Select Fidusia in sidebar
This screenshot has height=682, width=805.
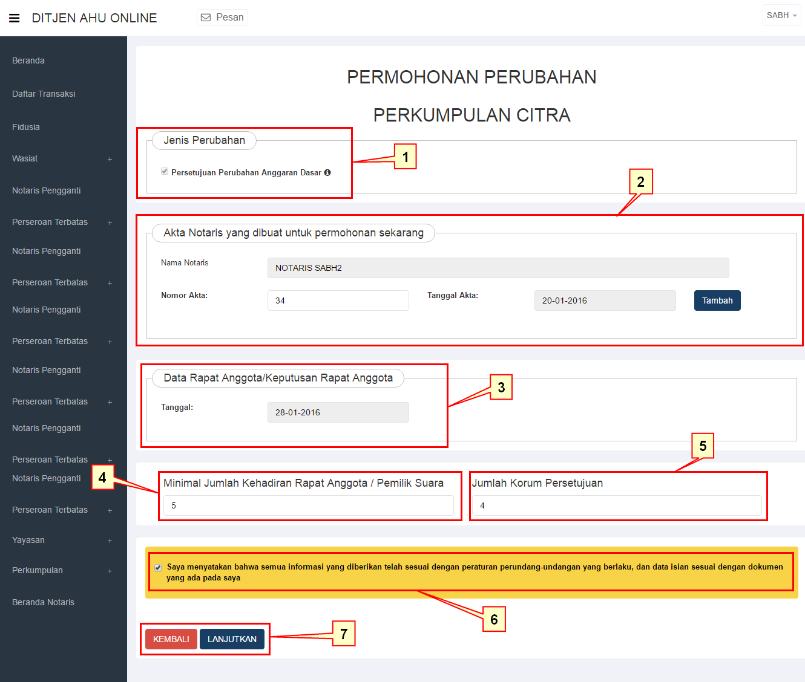[26, 127]
